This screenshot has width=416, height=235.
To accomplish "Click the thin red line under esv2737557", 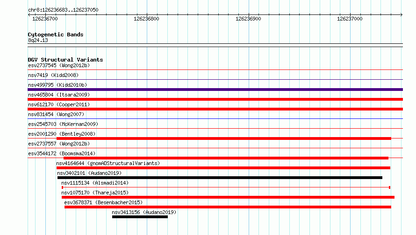I will coord(215,148).
